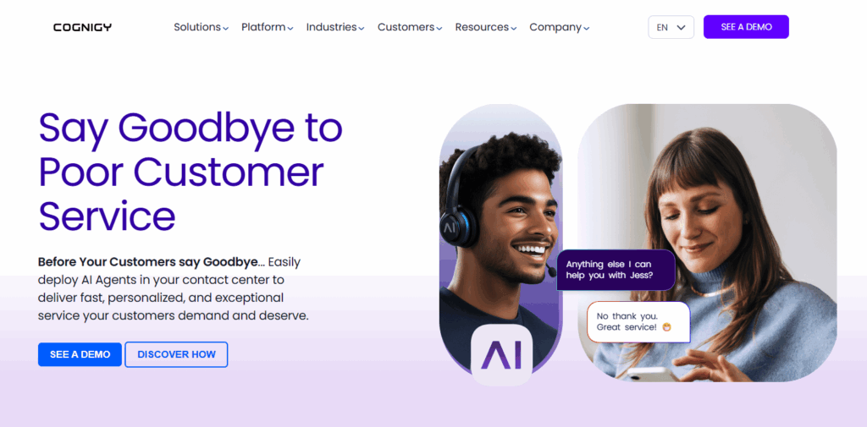Open the Resources menu
This screenshot has height=427, width=867.
(x=485, y=27)
